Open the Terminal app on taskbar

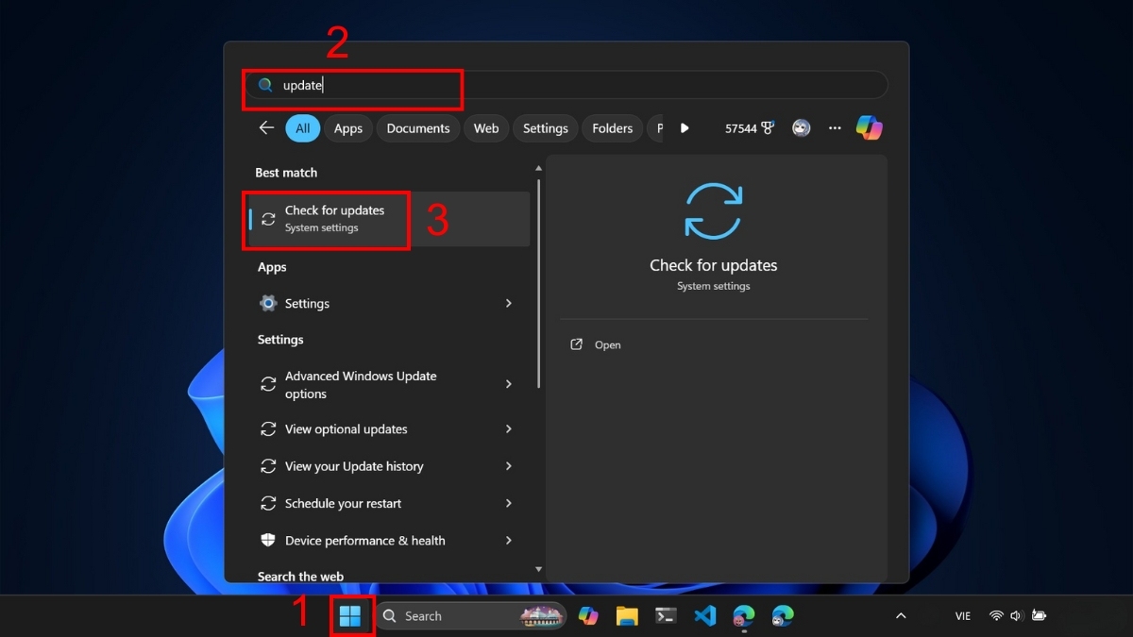coord(666,616)
